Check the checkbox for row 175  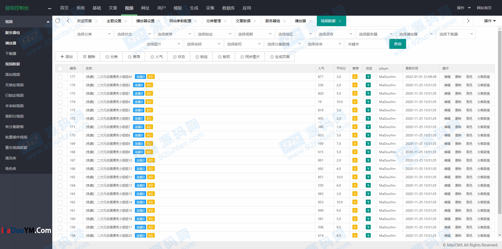(x=60, y=94)
